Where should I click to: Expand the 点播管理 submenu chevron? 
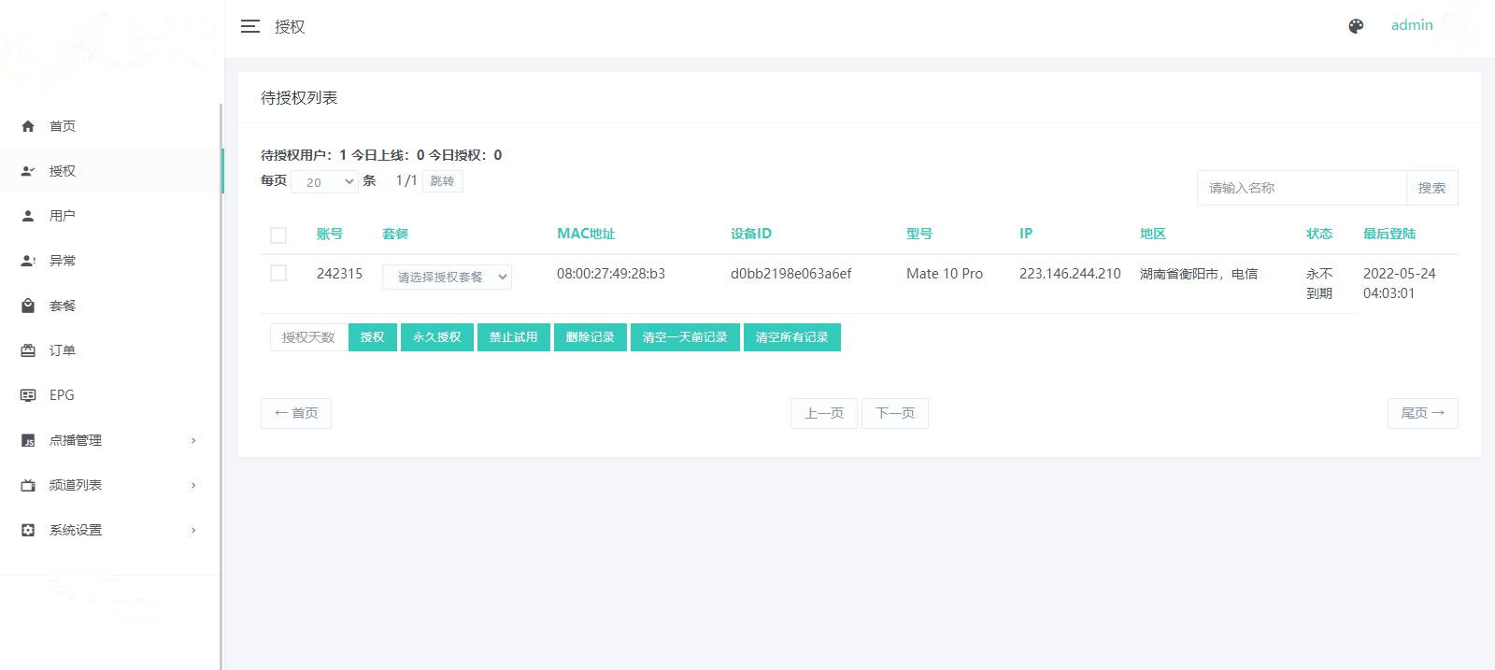(193, 440)
